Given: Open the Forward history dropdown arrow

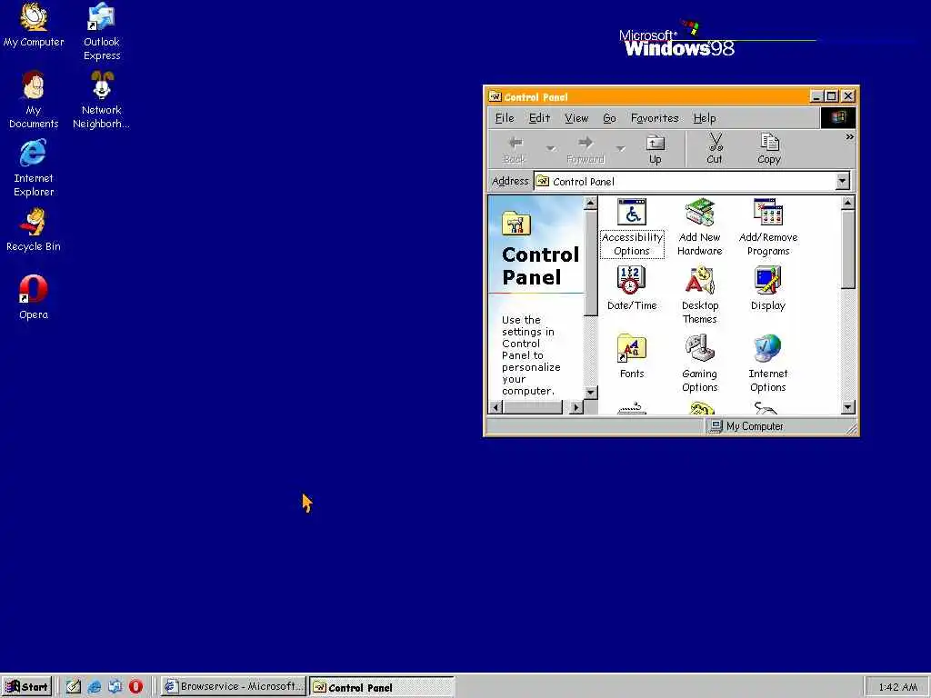Looking at the screenshot, I should point(620,149).
